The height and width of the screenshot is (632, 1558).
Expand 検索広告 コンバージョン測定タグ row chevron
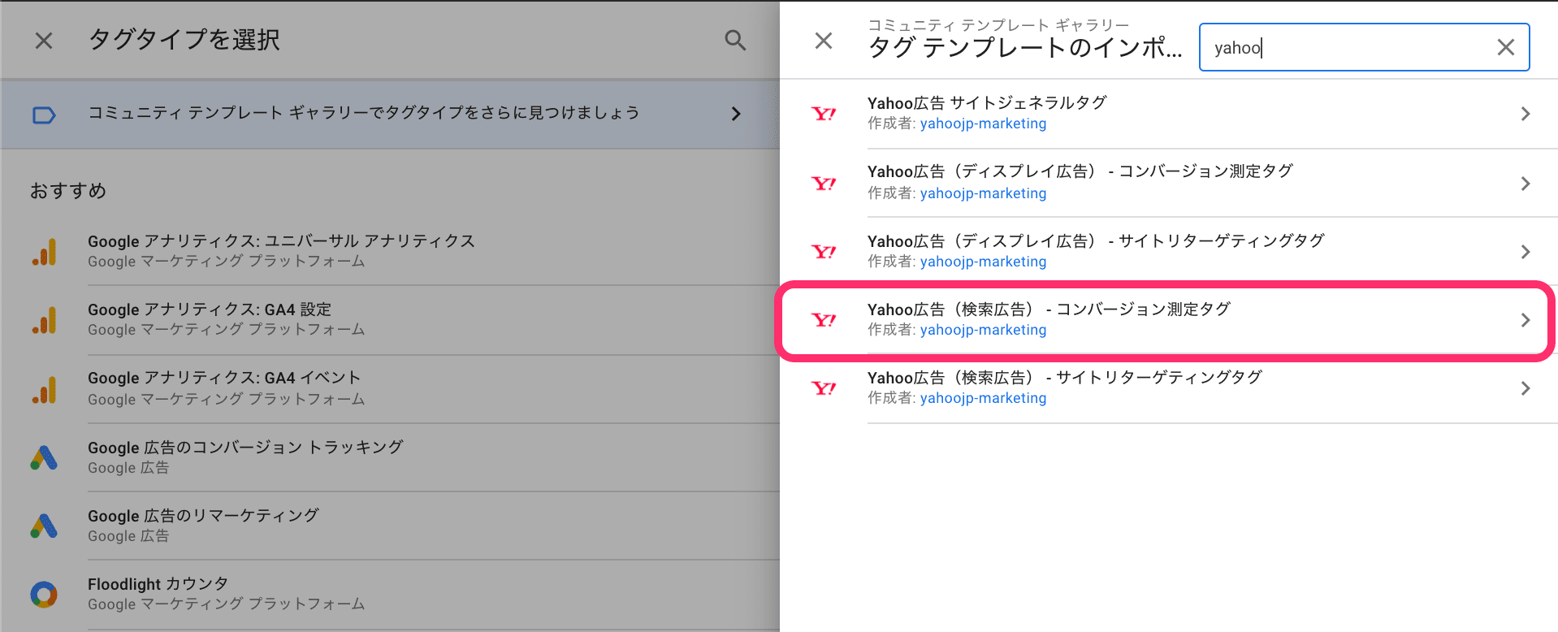1526,320
